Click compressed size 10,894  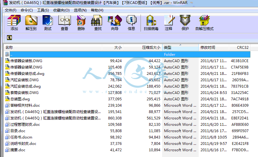point(155,150)
